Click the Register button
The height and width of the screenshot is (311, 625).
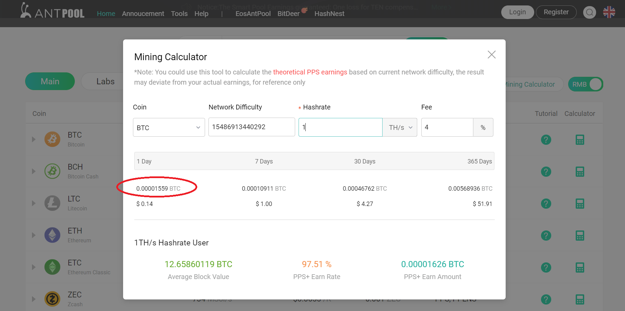(556, 12)
